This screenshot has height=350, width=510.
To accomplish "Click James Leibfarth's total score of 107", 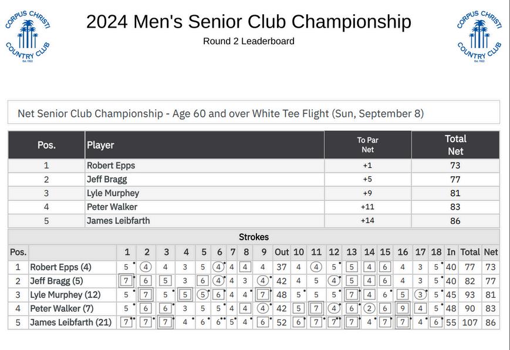I will [470, 322].
